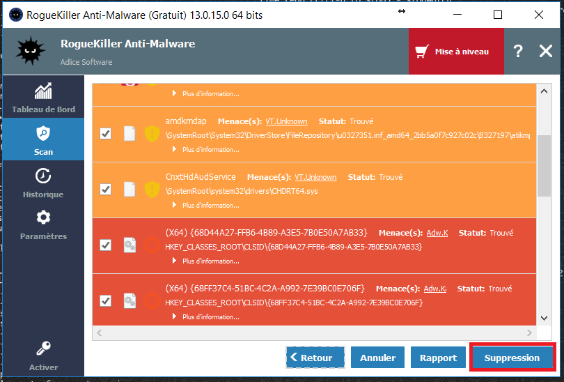
Task: Select HKEY_CLASSES_ROOT path for 68D44A27
Action: [x=294, y=247]
